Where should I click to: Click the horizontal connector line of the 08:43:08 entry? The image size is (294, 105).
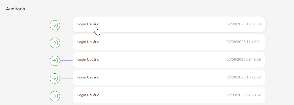(x=66, y=61)
